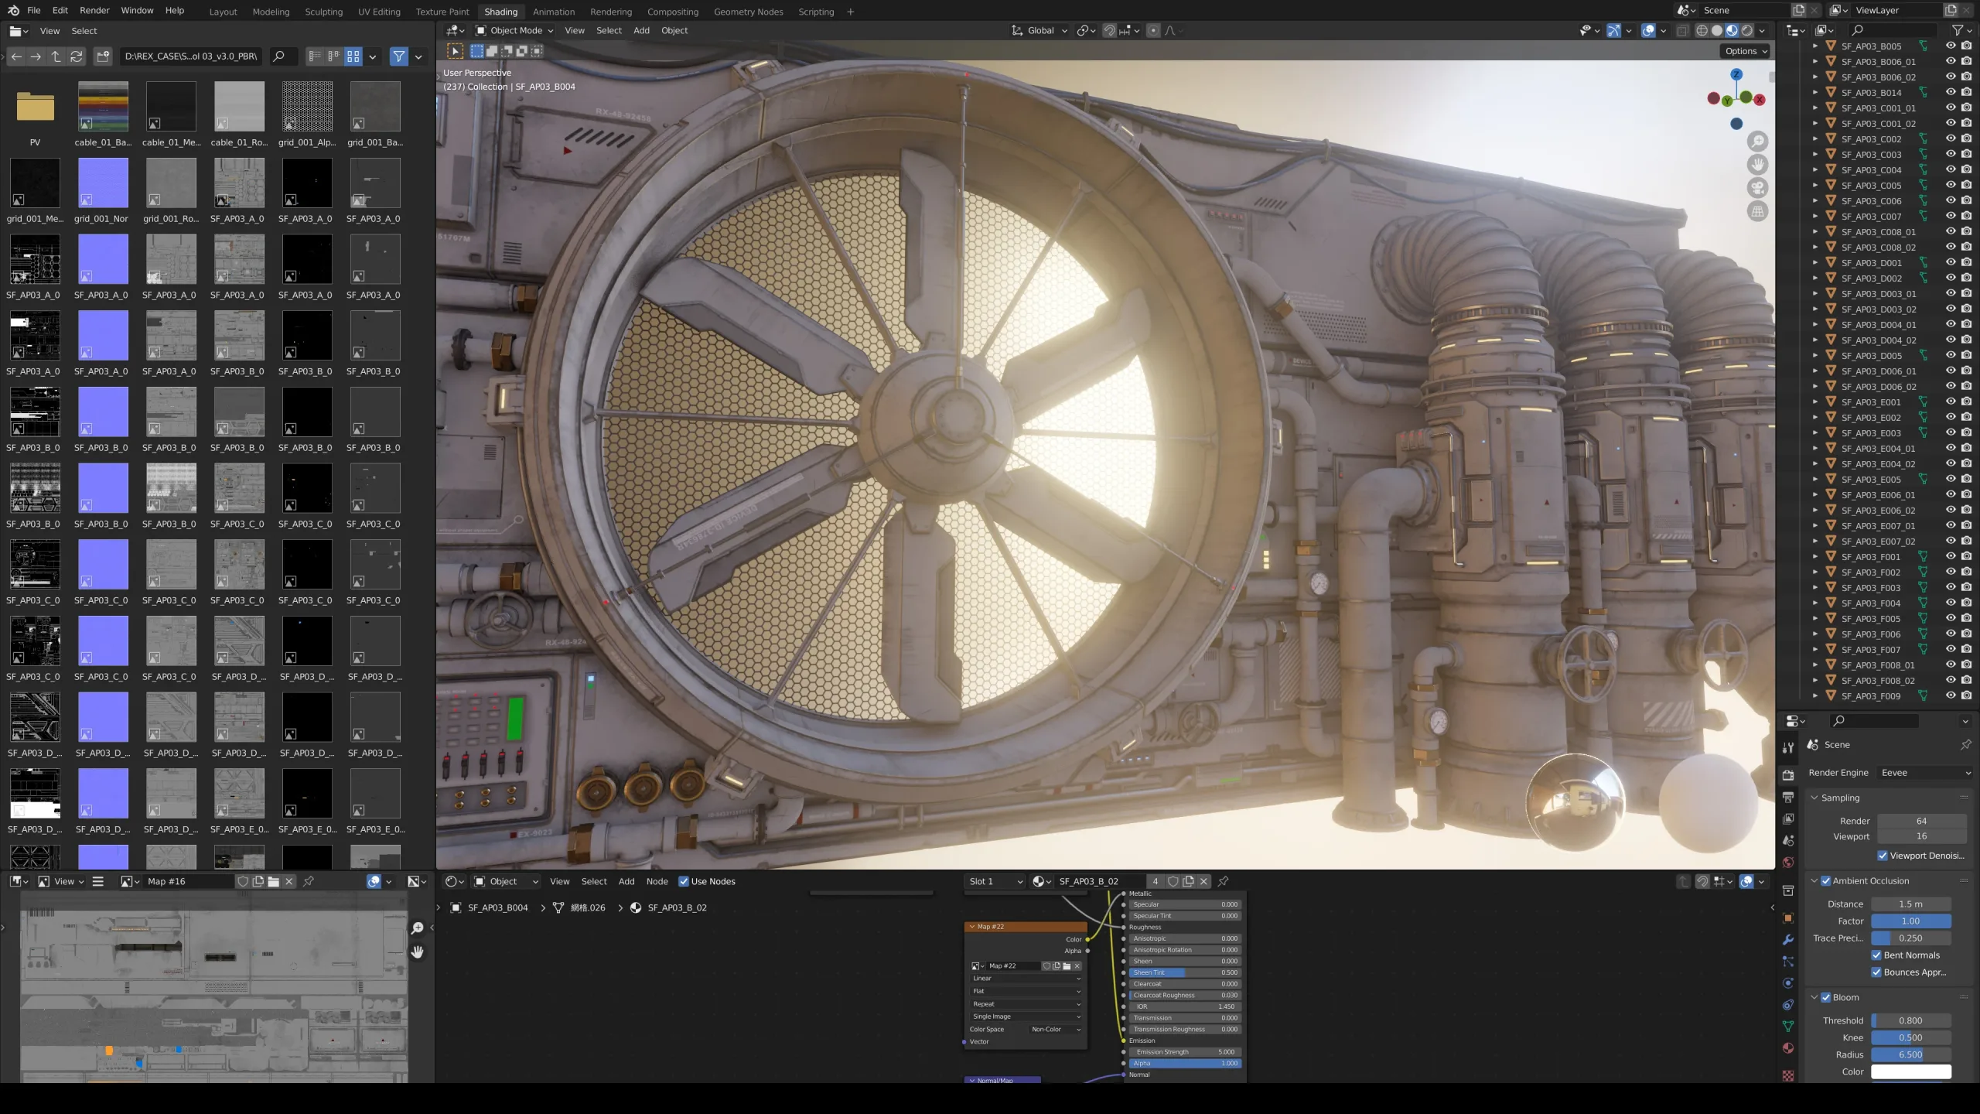The height and width of the screenshot is (1114, 1980).
Task: Expand SF_AP03_D001 in the outliner tree
Action: (1814, 263)
